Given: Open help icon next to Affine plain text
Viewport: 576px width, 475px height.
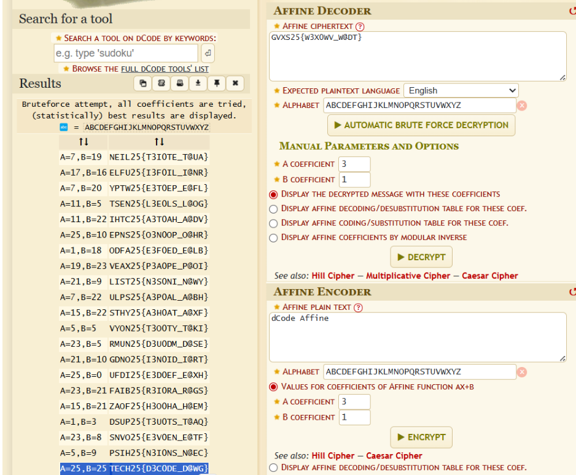Looking at the screenshot, I should pos(358,307).
